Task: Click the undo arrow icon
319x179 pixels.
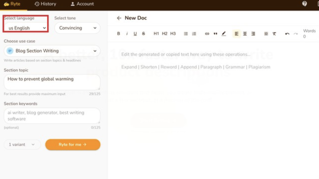Action: click(287, 34)
